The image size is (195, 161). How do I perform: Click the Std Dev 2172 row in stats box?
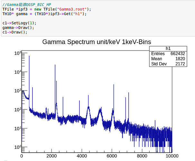(168, 64)
